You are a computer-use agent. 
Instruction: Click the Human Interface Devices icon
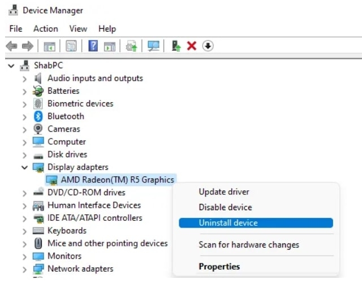click(38, 206)
